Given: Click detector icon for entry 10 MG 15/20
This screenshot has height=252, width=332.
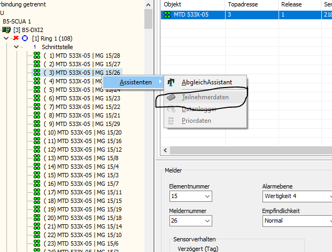Looking at the screenshot, I should (x=37, y=132).
